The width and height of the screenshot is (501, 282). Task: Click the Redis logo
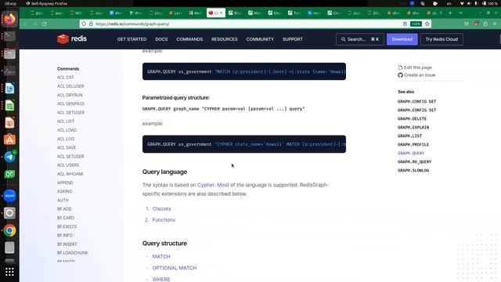point(72,39)
